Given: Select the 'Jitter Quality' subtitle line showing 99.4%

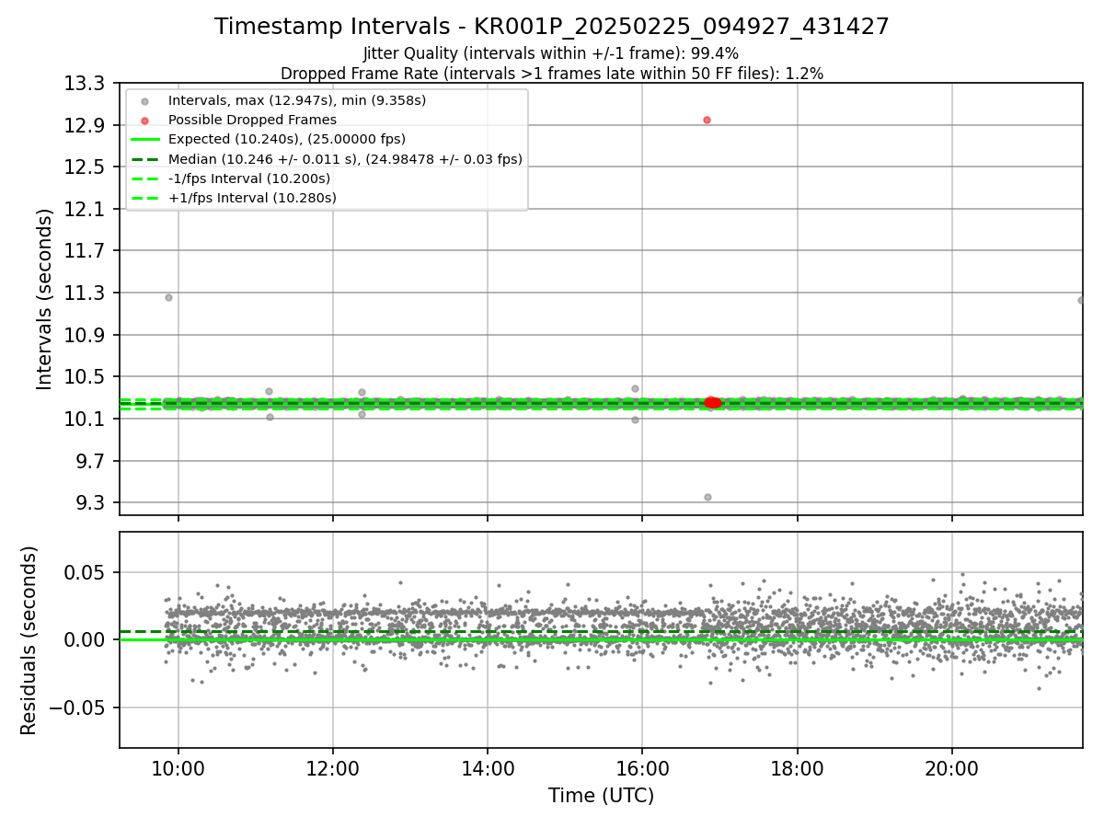Looking at the screenshot, I should point(551,53).
